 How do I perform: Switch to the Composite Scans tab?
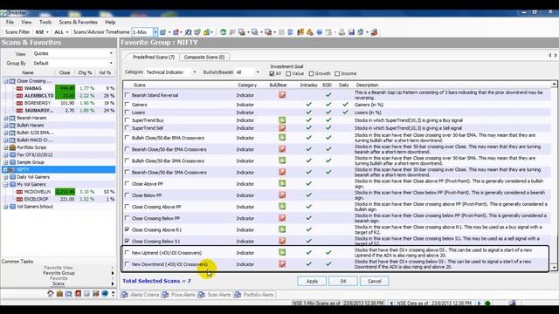(204, 57)
